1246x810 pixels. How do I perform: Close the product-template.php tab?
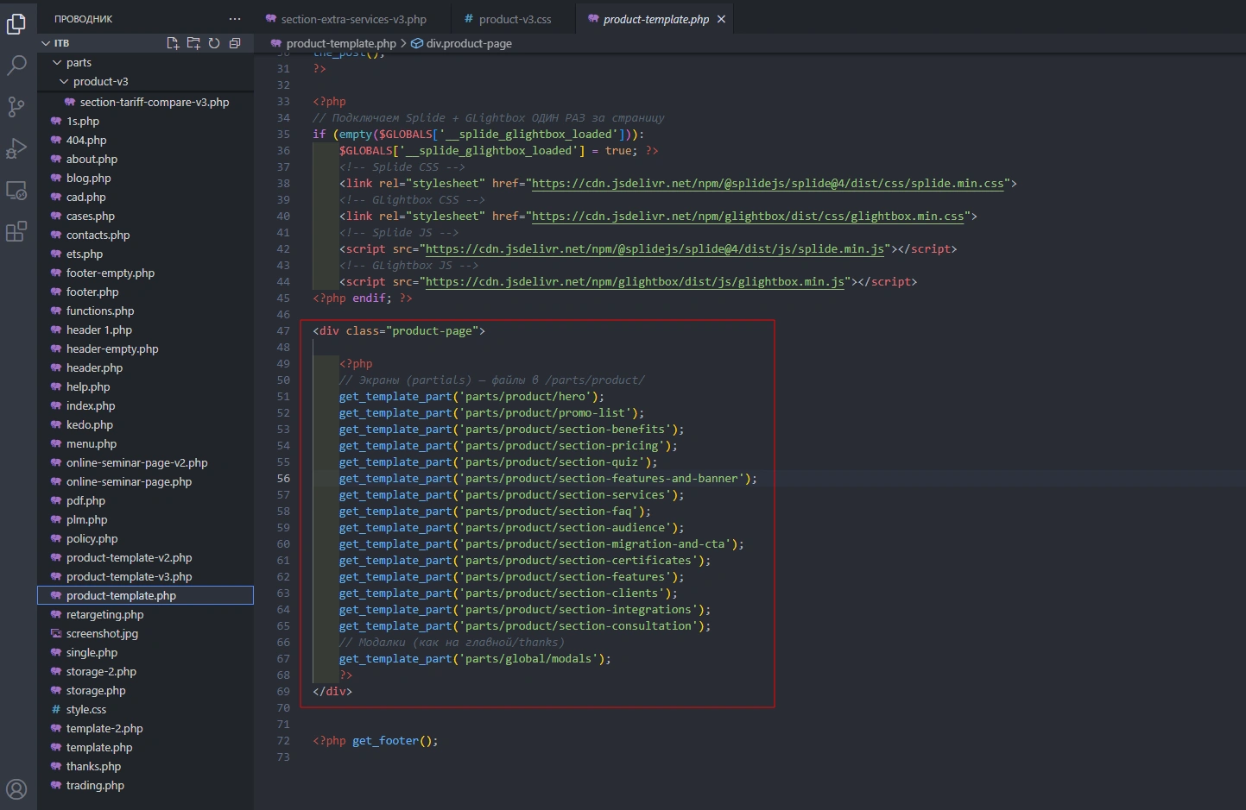click(x=721, y=19)
